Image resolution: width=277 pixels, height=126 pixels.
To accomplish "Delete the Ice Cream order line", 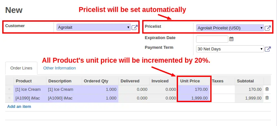I will pyautogui.click(x=267, y=89).
